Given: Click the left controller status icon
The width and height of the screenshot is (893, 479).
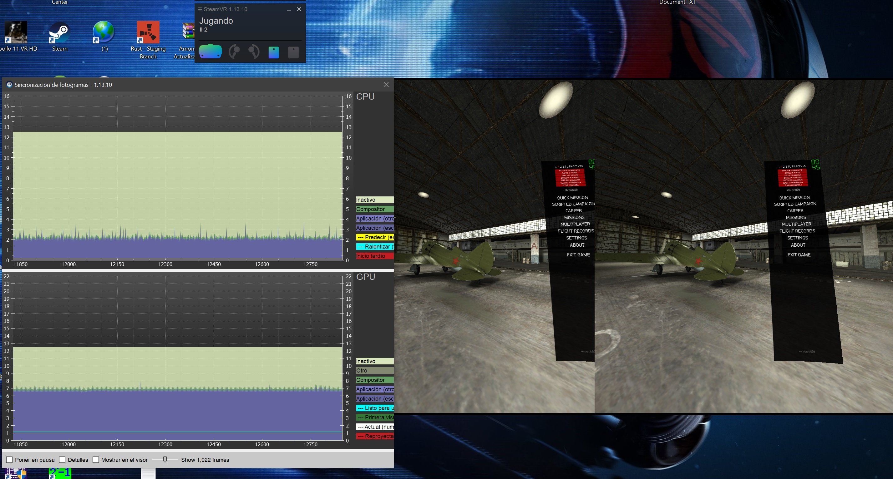Looking at the screenshot, I should coord(235,52).
